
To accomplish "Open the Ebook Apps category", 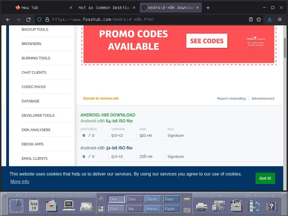I will [33, 144].
